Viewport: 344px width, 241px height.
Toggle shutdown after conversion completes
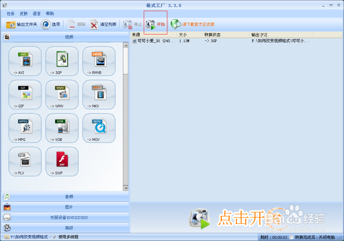pyautogui.click(x=291, y=237)
